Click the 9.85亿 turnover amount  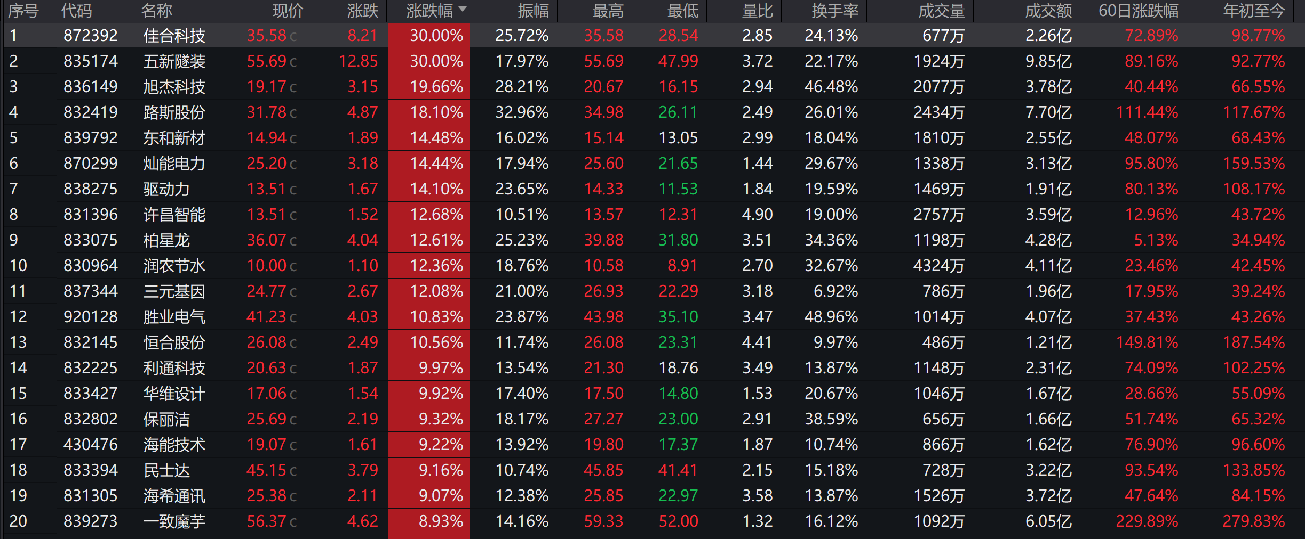(x=1048, y=61)
